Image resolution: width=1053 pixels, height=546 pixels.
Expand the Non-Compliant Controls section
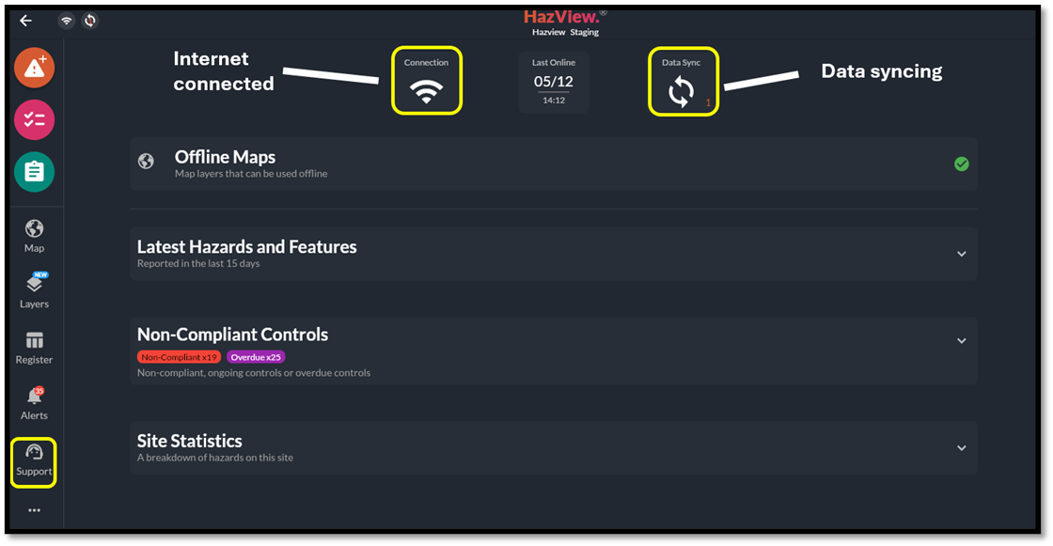[961, 341]
